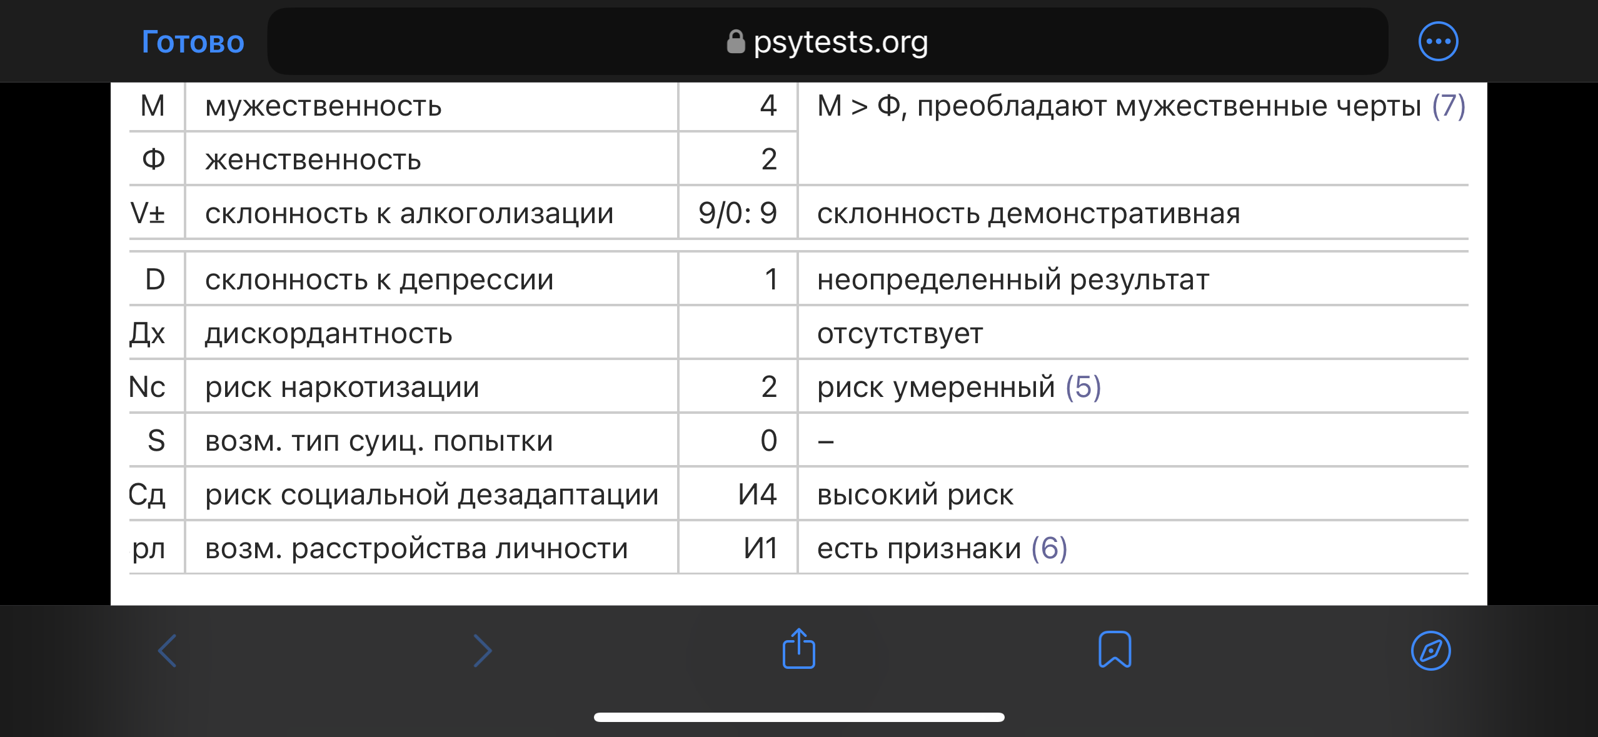Tap the неопределенный результат text
This screenshot has height=737, width=1598.
(1013, 279)
